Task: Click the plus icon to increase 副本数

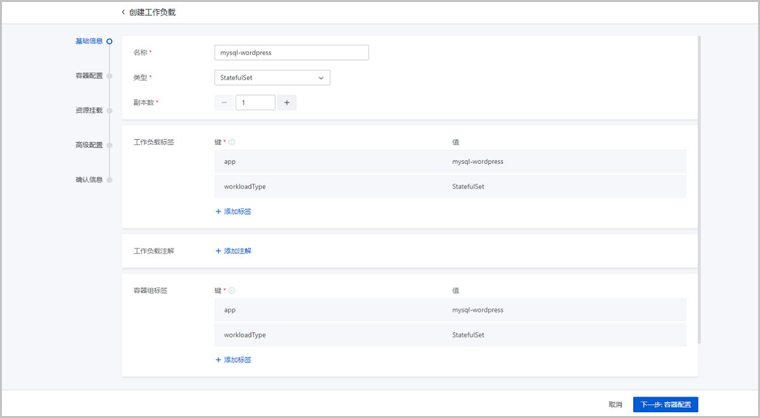Action: [x=287, y=102]
